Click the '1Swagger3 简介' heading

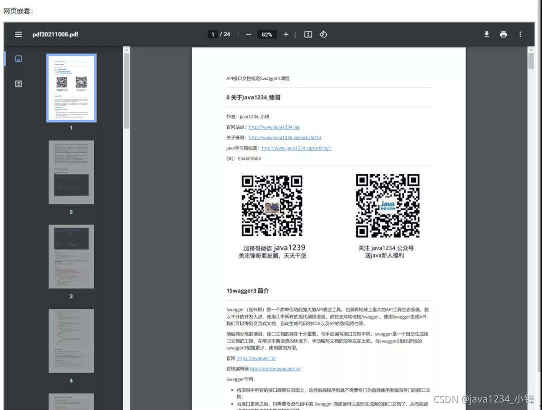(248, 291)
